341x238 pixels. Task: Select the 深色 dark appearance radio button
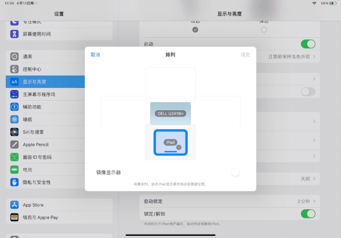pos(264,30)
